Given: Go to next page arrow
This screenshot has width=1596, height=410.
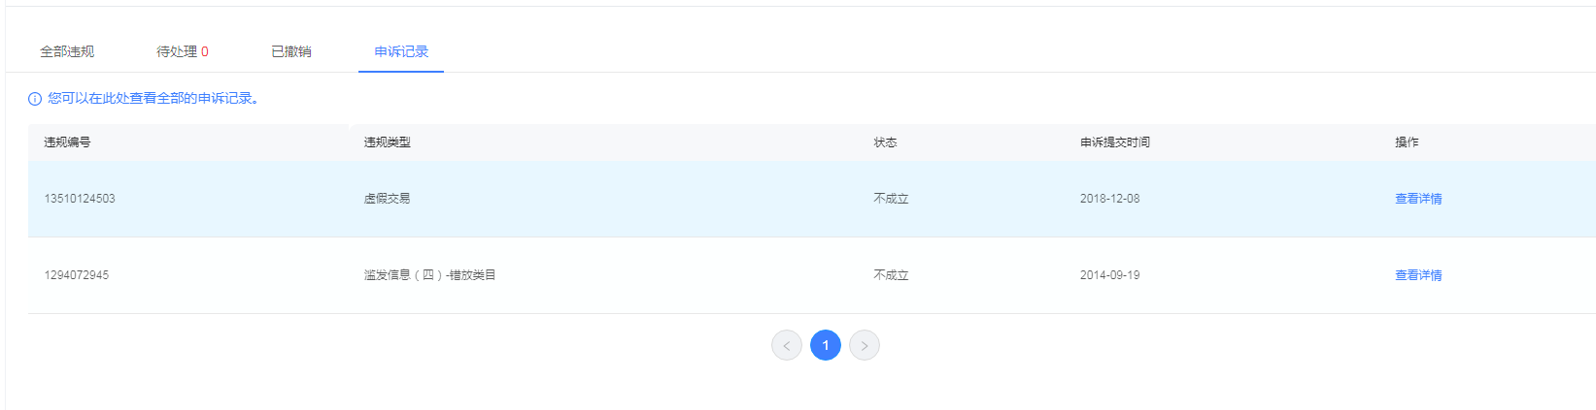Looking at the screenshot, I should pyautogui.click(x=865, y=345).
